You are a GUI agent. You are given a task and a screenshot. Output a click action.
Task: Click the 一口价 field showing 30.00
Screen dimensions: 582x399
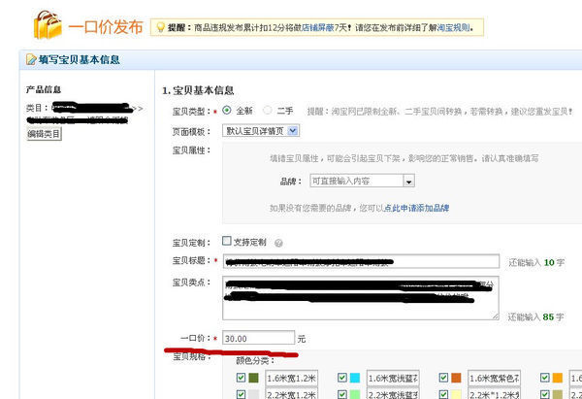[259, 338]
